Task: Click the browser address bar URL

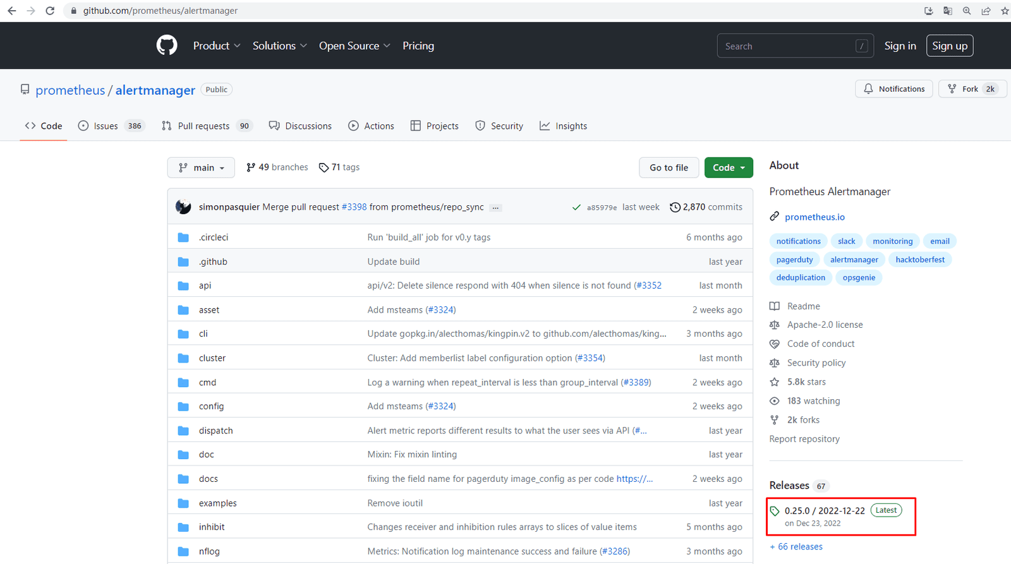Action: click(x=160, y=11)
